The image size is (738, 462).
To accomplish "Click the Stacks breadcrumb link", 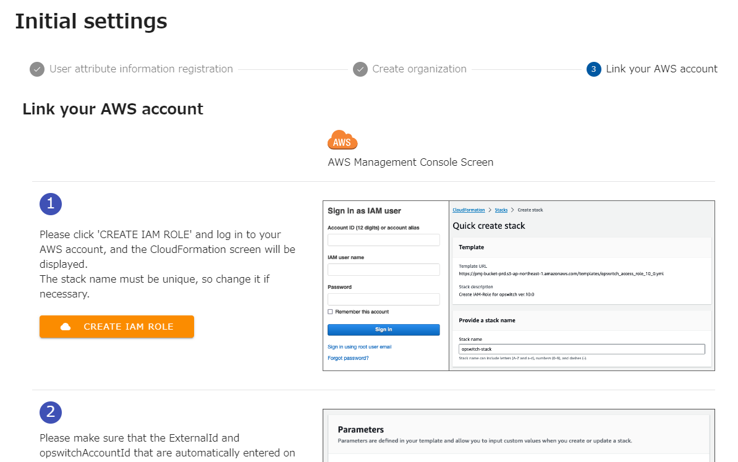I will tap(501, 210).
